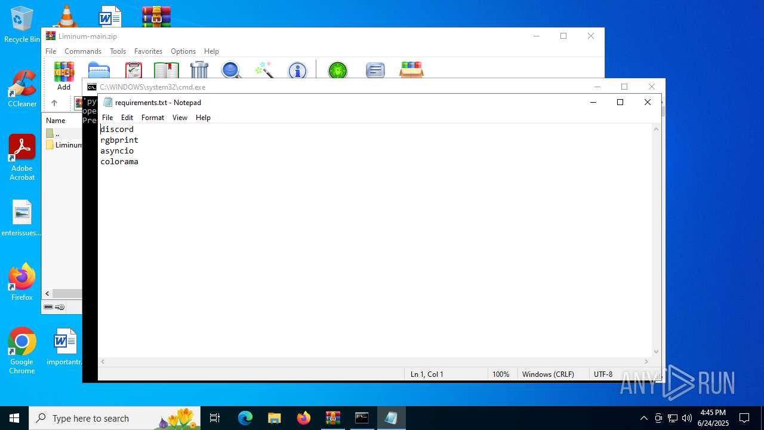Screen dimensions: 764x430
Task: Click the 'Ln 1, Col 1' status bar entry
Action: (x=427, y=374)
